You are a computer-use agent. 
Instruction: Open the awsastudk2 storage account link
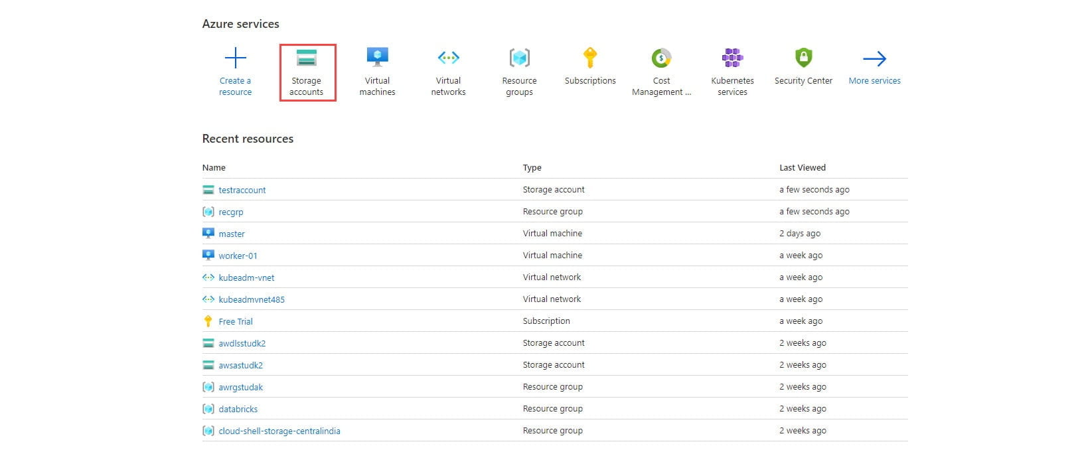[x=241, y=365]
